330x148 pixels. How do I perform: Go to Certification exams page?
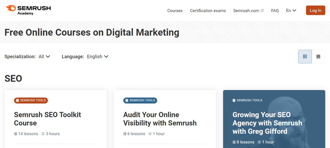208,11
